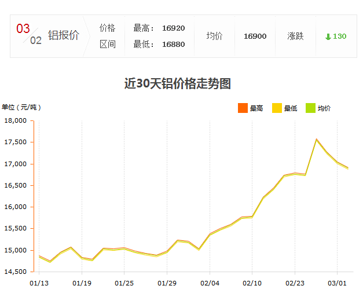Click the green down arrow beside 130
This screenshot has height=304, width=363.
pyautogui.click(x=328, y=36)
